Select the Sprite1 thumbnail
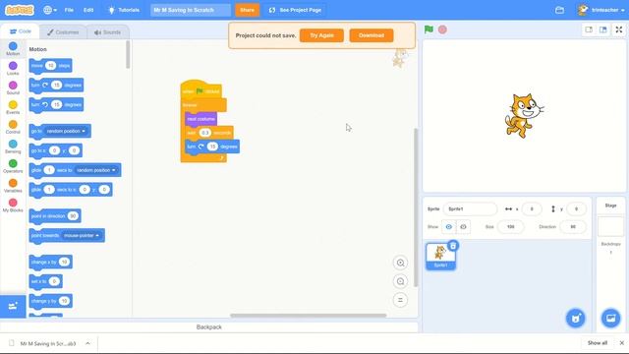Screen dimensions: 629x354 tap(440, 257)
